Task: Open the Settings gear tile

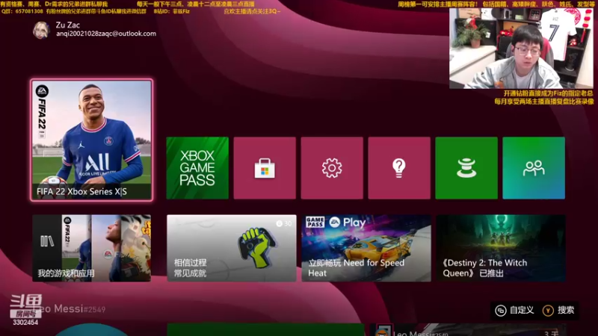Action: click(332, 168)
